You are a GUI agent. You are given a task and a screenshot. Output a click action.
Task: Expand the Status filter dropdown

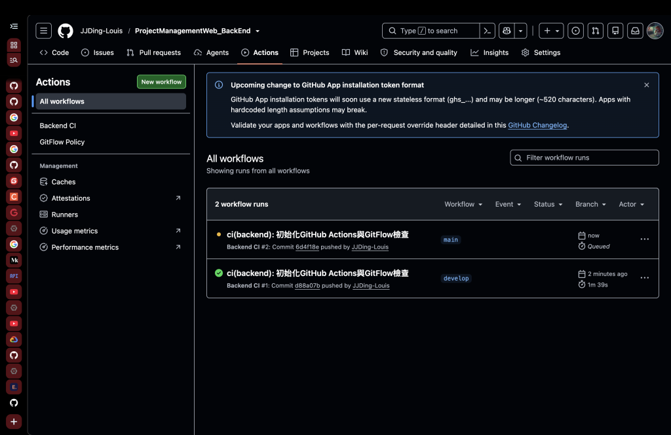coord(548,204)
